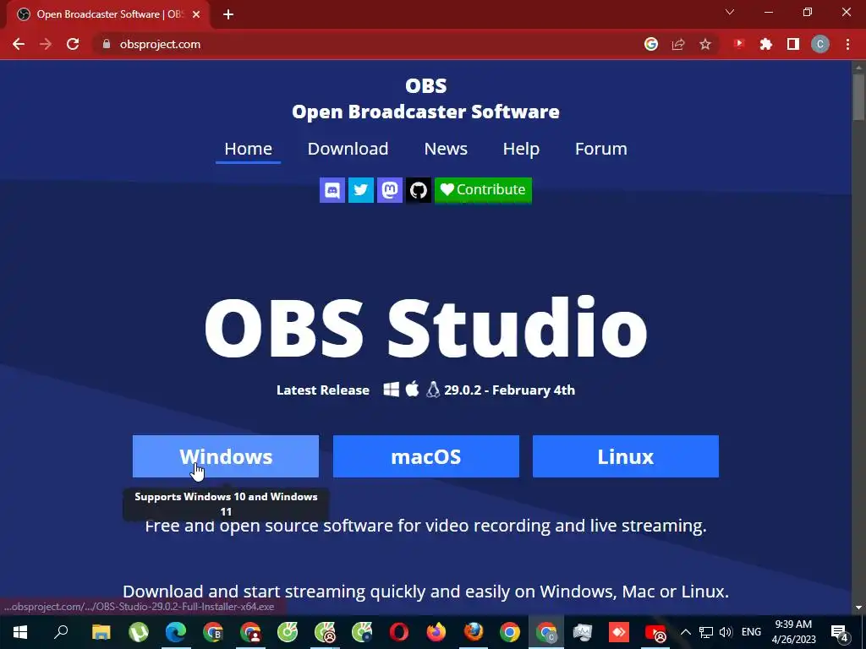Click the browser back arrow
The height and width of the screenshot is (649, 866).
click(x=19, y=44)
